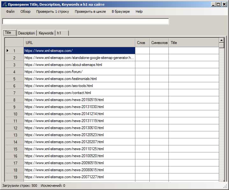Select standalone-google-sitemap-generator URL cell
Image resolution: width=229 pixels, height=190 pixels.
pos(79,58)
